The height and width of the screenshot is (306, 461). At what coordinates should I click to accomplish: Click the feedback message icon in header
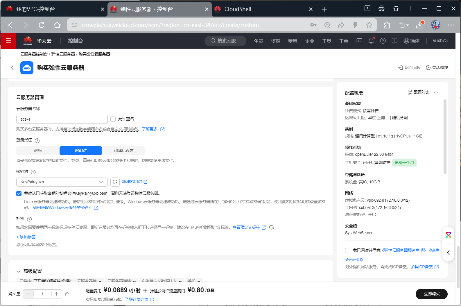point(394,41)
